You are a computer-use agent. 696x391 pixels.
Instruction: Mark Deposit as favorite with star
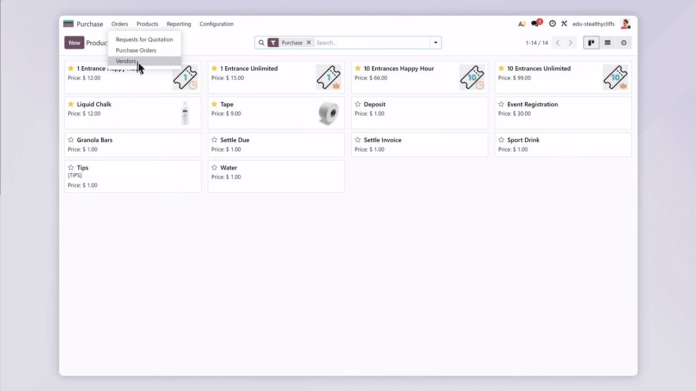[x=358, y=104]
